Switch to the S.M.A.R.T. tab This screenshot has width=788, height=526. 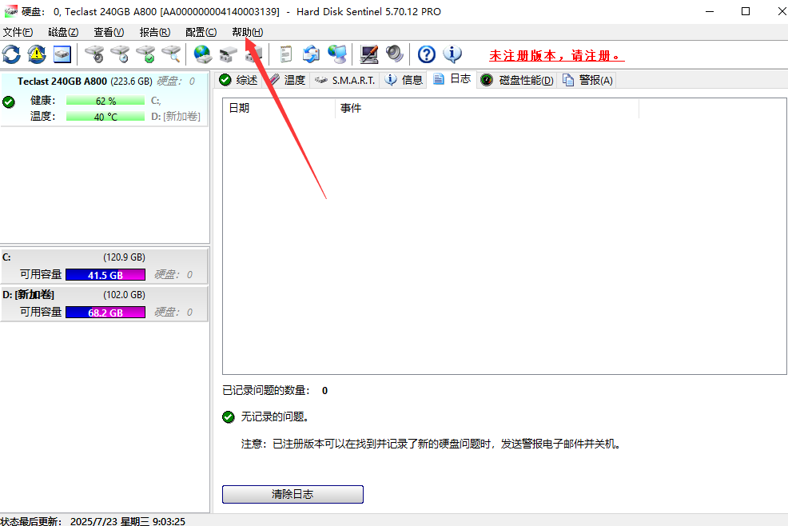pos(345,80)
